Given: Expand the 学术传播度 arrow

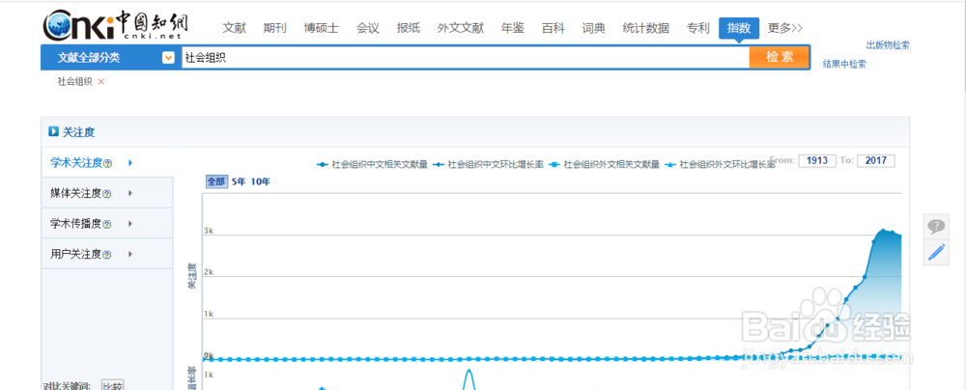Looking at the screenshot, I should click(x=130, y=224).
